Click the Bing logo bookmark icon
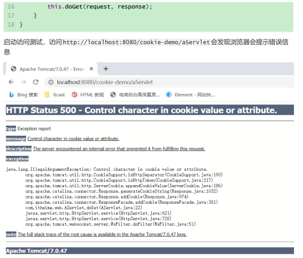Viewport: 303px width, 258px height. click(x=11, y=95)
